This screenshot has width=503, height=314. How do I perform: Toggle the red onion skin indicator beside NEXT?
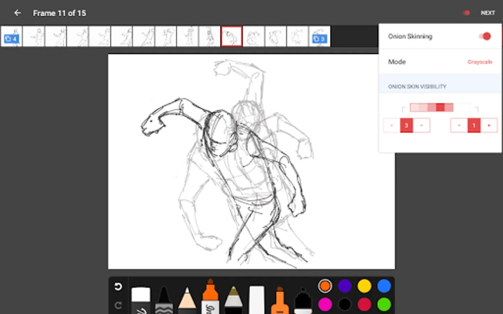pos(466,13)
